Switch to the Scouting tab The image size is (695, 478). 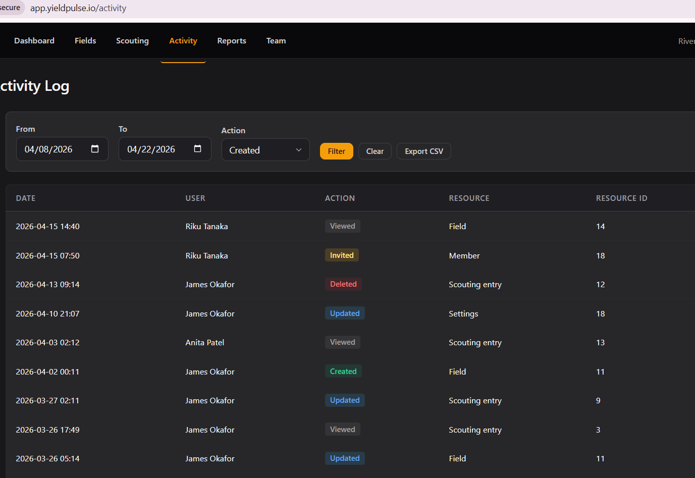[132, 41]
